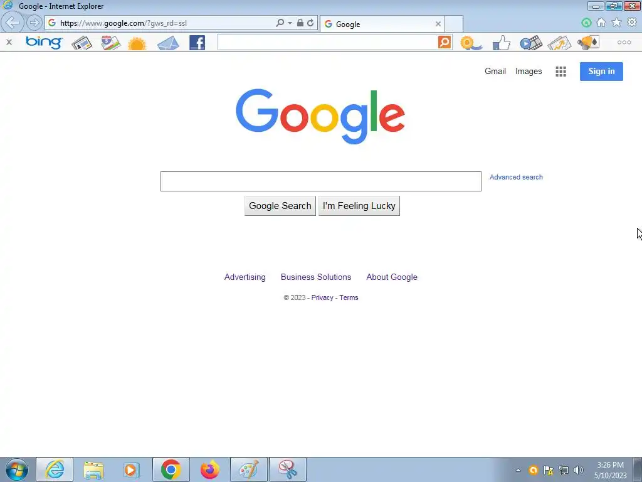Show hidden system tray icons
This screenshot has width=642, height=482.
tap(518, 470)
